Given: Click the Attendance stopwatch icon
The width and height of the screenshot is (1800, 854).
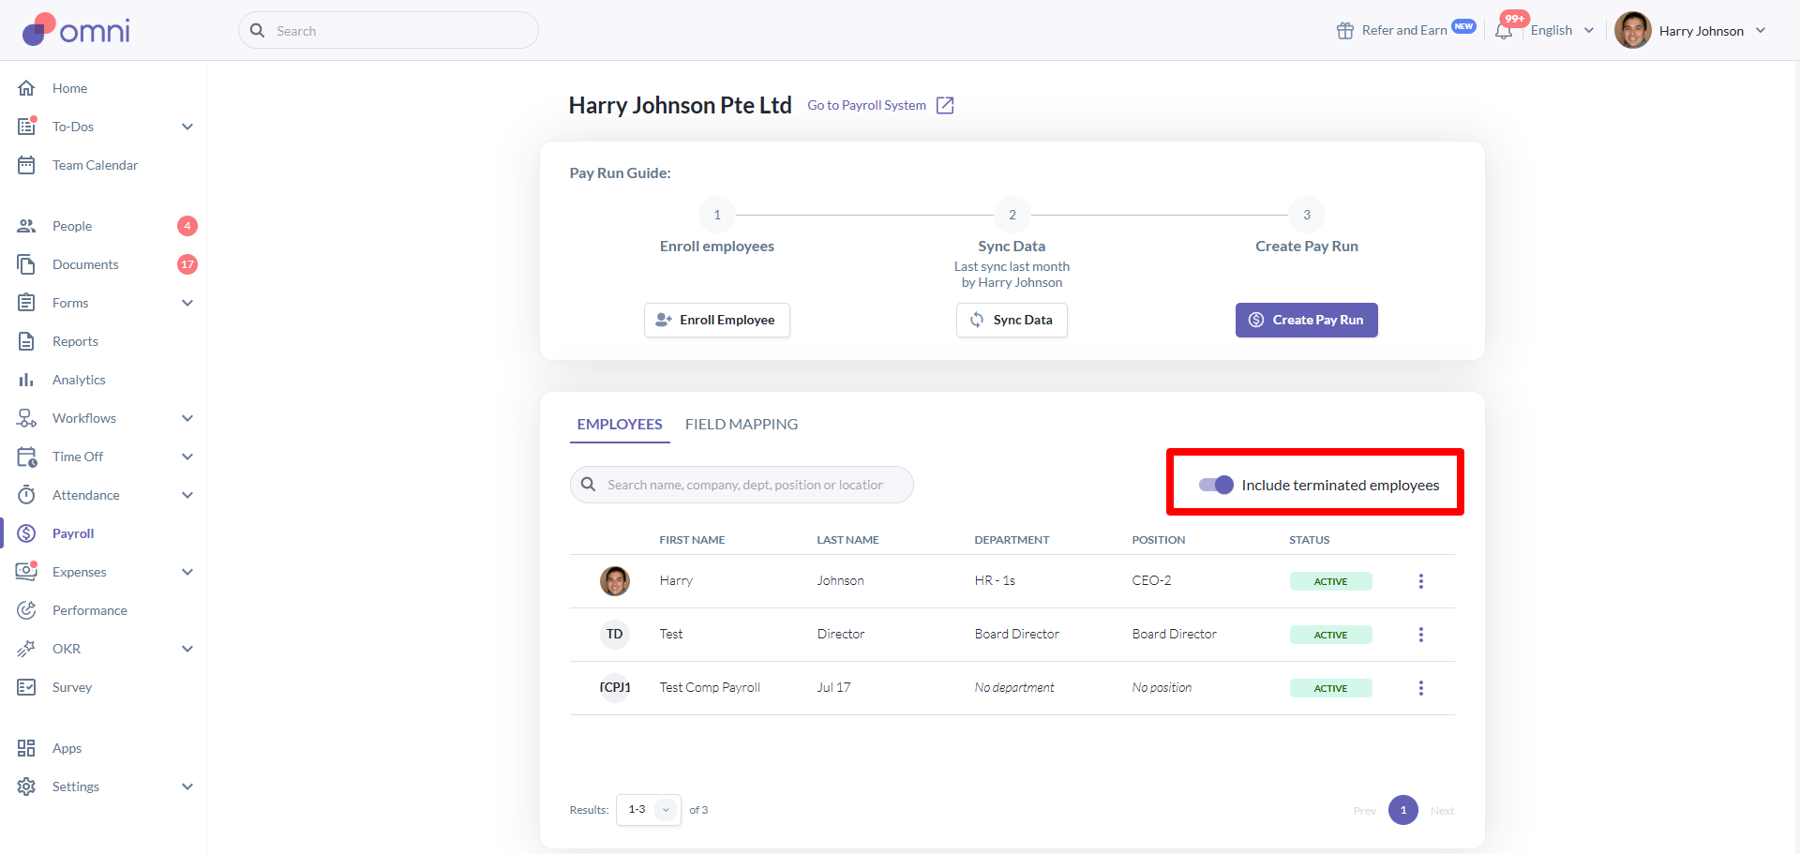Looking at the screenshot, I should [x=26, y=495].
